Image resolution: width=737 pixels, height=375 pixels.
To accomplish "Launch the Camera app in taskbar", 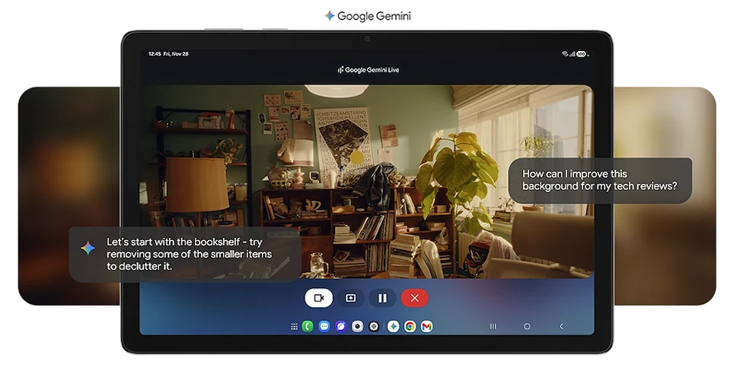I will [x=357, y=326].
